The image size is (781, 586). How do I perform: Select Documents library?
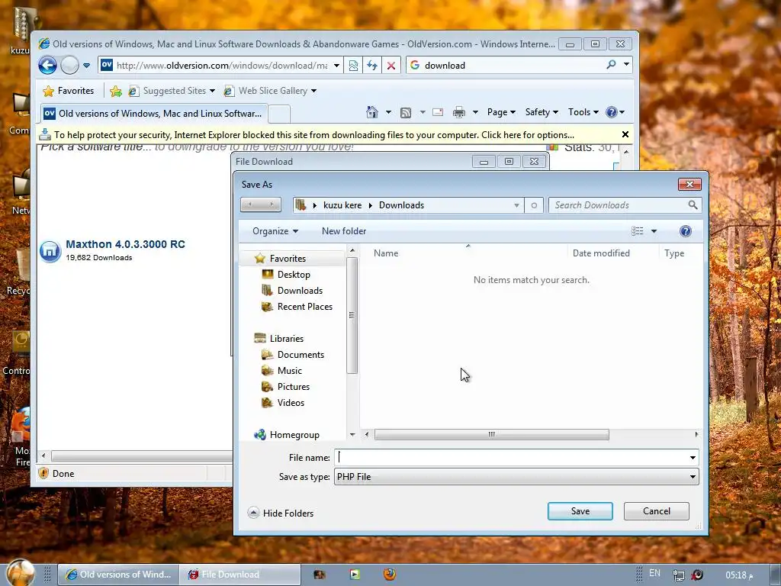(x=301, y=355)
